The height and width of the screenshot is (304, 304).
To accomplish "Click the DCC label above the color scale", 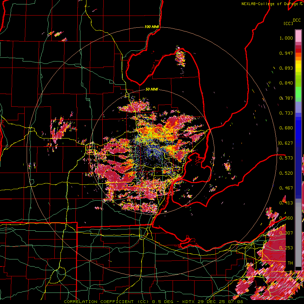I will pyautogui.click(x=297, y=20).
